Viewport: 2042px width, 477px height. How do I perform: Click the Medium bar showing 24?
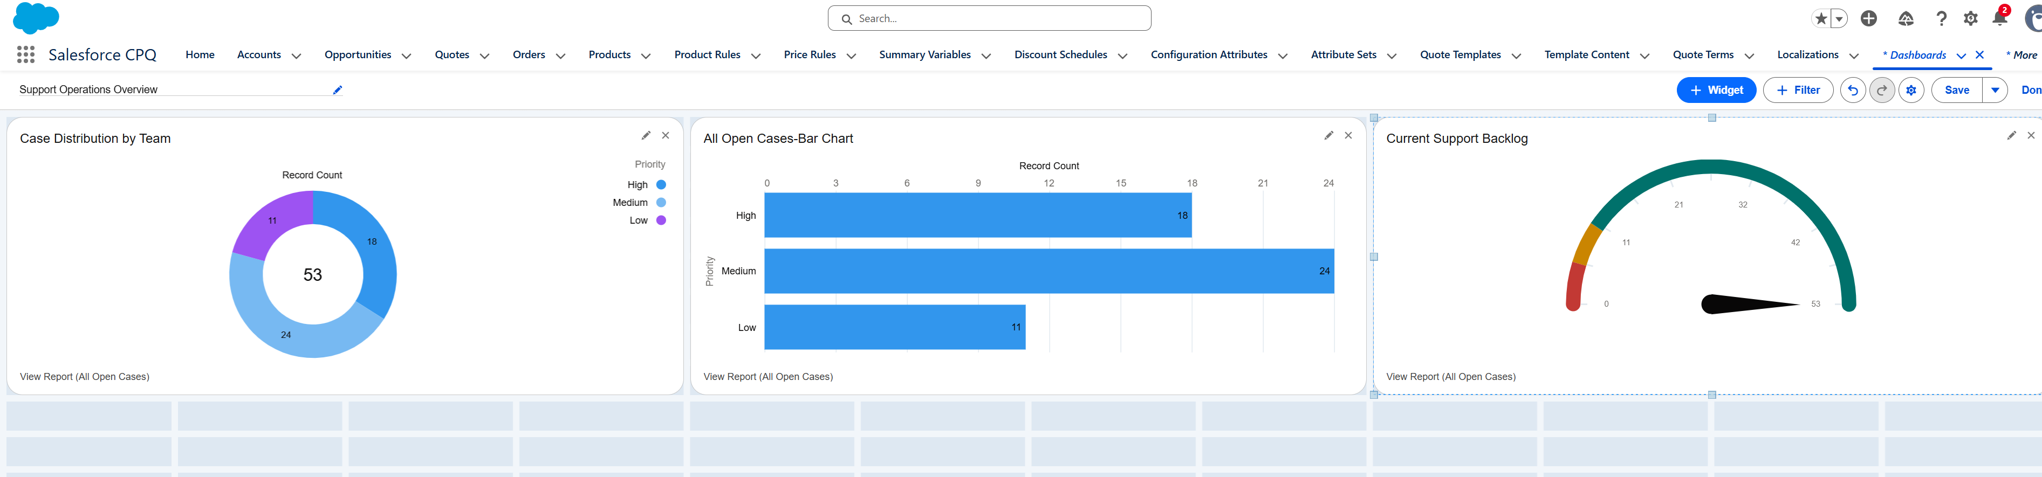1049,271
